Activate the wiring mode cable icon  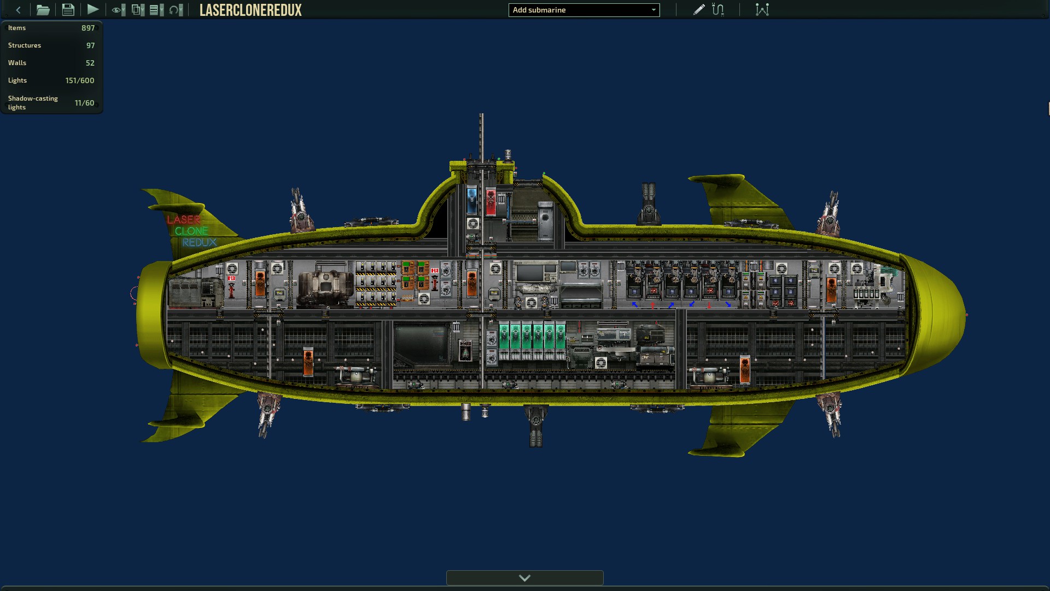click(x=718, y=9)
